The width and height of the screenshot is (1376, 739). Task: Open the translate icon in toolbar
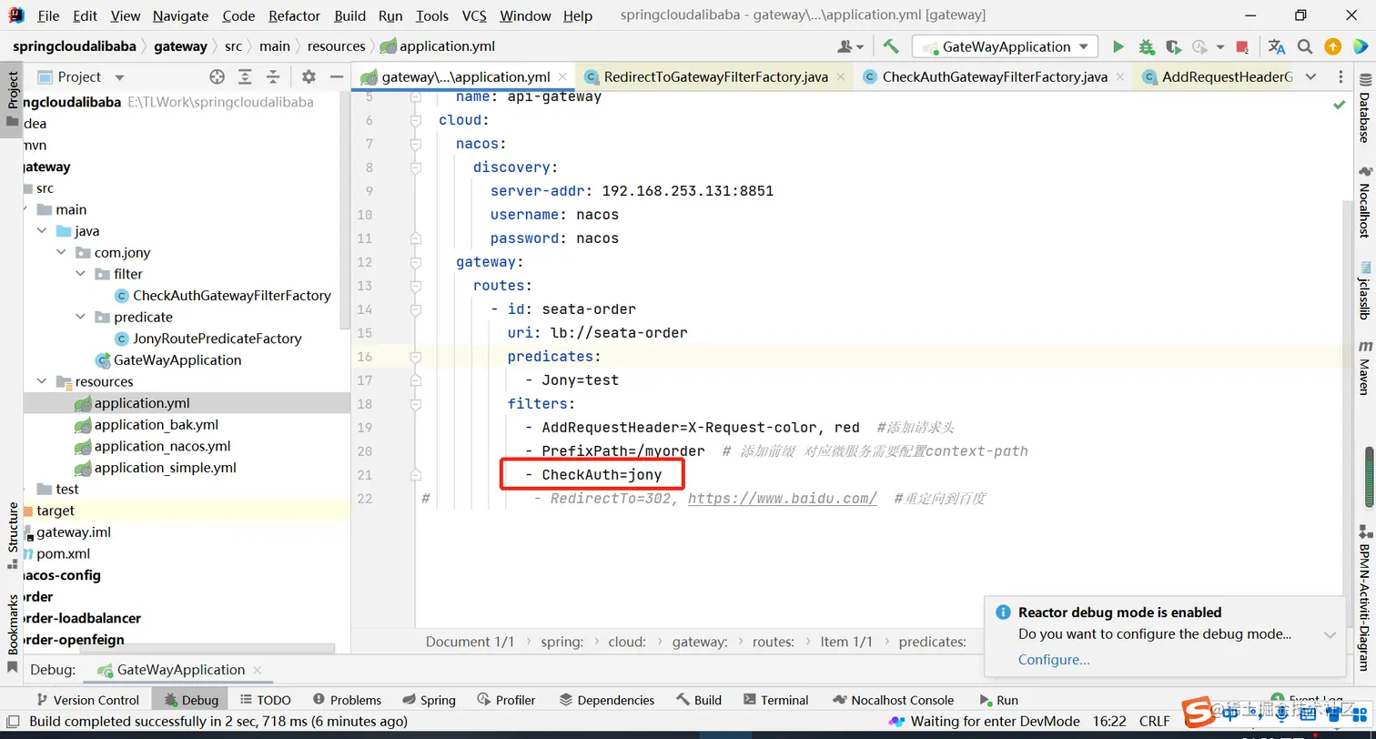tap(1277, 46)
